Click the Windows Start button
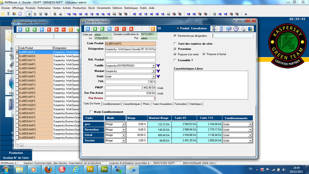This screenshot has height=174, width=309. [6, 169]
